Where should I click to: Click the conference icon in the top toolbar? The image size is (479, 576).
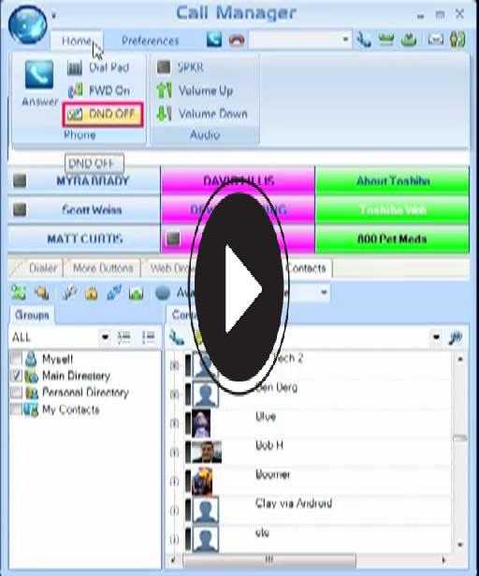click(x=385, y=39)
